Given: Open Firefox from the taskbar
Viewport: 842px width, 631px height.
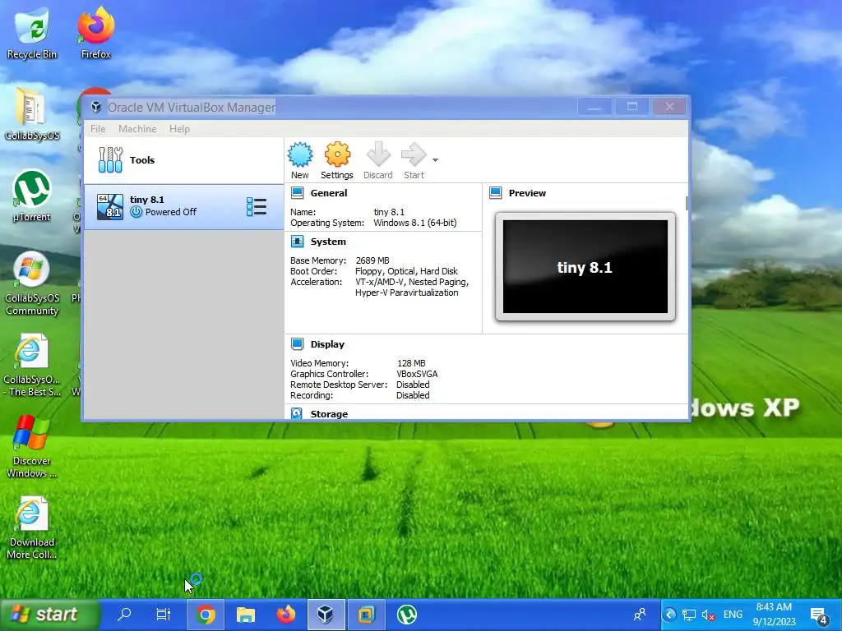Looking at the screenshot, I should pyautogui.click(x=285, y=615).
